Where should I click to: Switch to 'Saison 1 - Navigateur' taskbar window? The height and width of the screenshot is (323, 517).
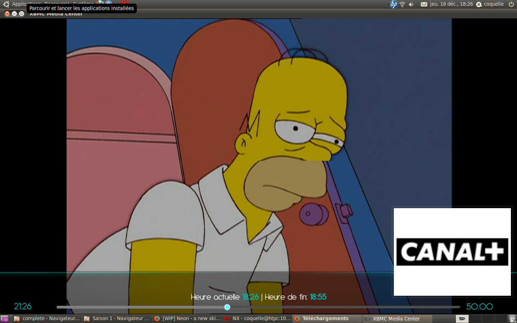tap(117, 319)
